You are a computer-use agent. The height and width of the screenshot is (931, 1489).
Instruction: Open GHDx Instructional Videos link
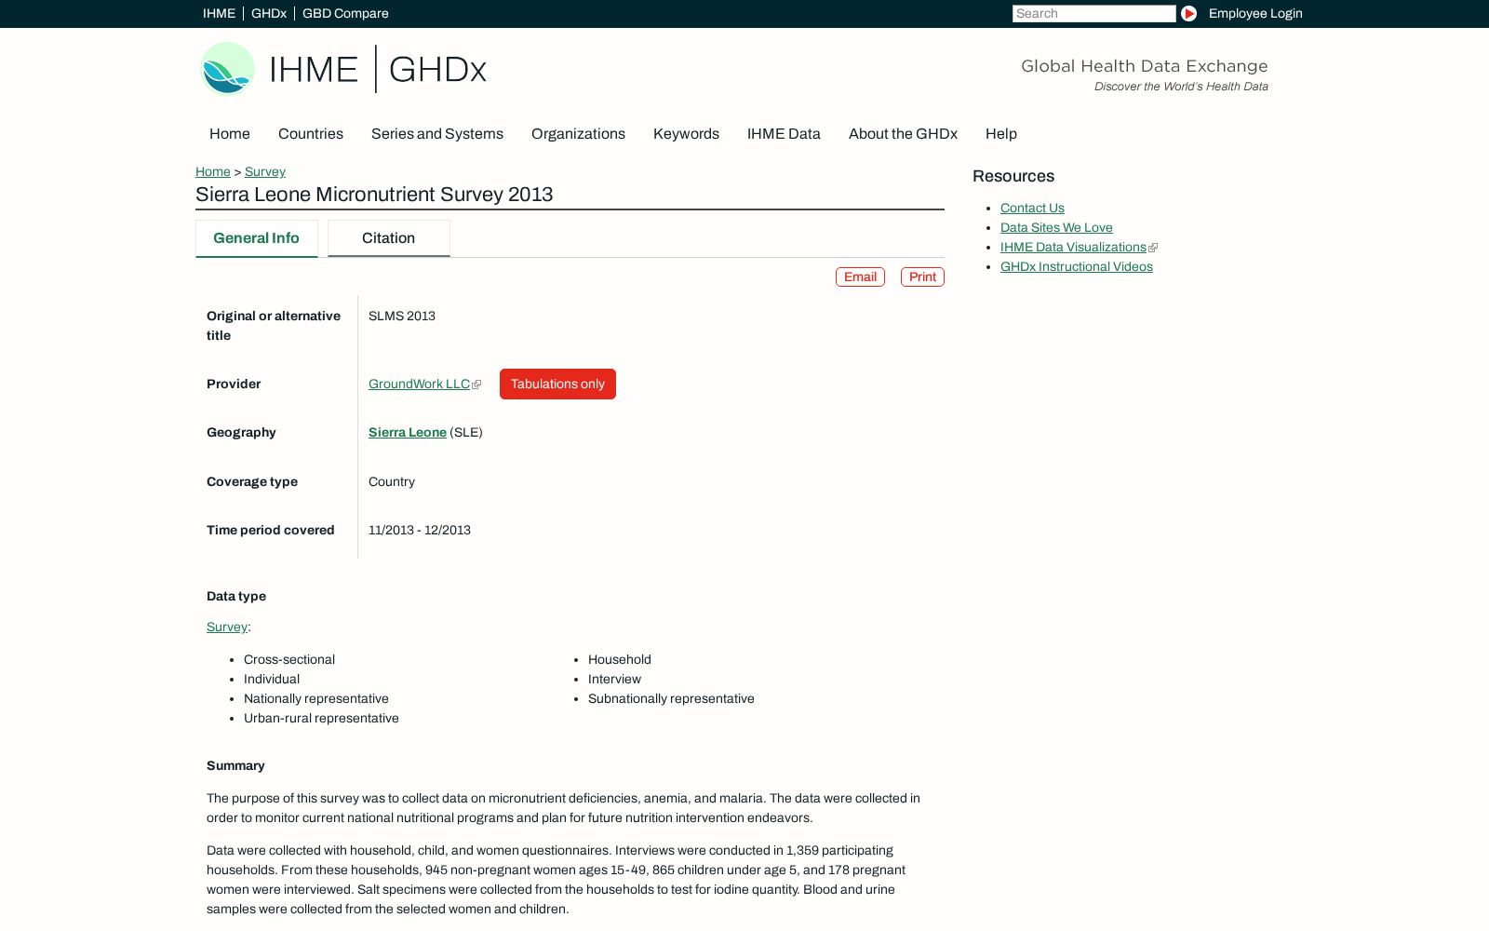coord(1077,266)
